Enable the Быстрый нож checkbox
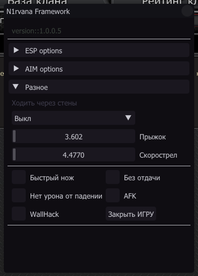The width and height of the screenshot is (198, 276). 19,177
